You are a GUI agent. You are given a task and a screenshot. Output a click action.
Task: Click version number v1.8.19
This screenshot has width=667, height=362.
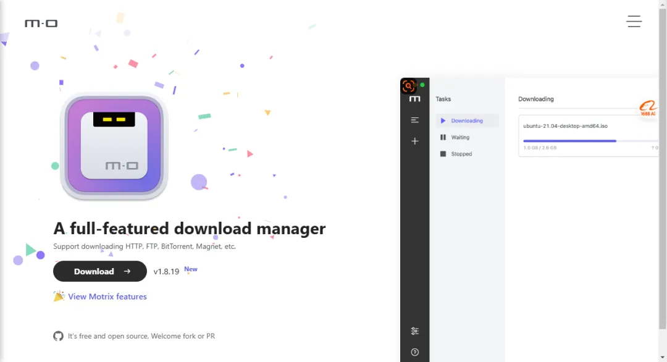tap(166, 272)
